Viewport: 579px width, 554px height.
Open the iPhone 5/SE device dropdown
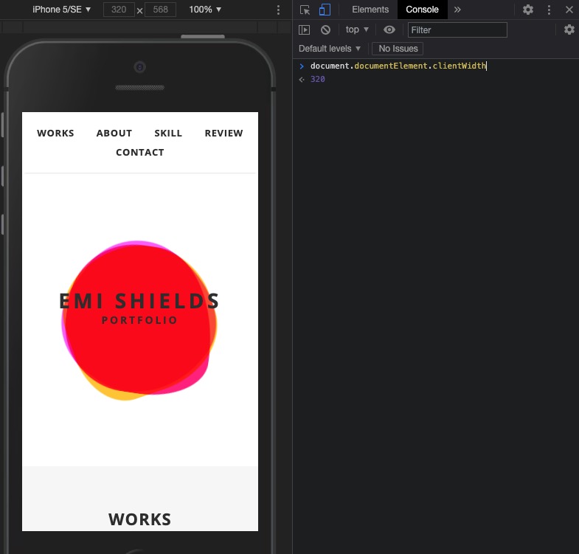pyautogui.click(x=61, y=10)
